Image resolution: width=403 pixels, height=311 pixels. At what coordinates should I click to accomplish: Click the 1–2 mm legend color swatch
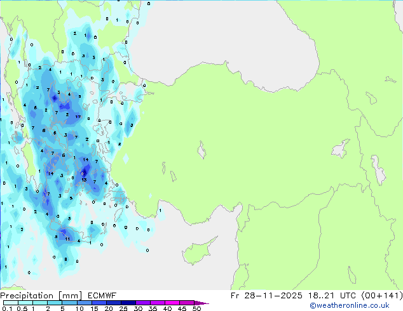[x=40, y=303]
